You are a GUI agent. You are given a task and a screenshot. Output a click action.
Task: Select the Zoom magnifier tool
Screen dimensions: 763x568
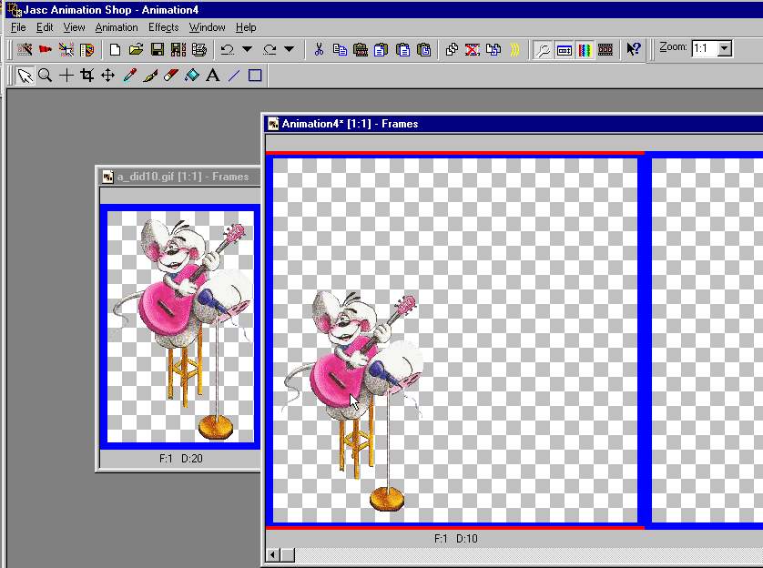pyautogui.click(x=46, y=76)
